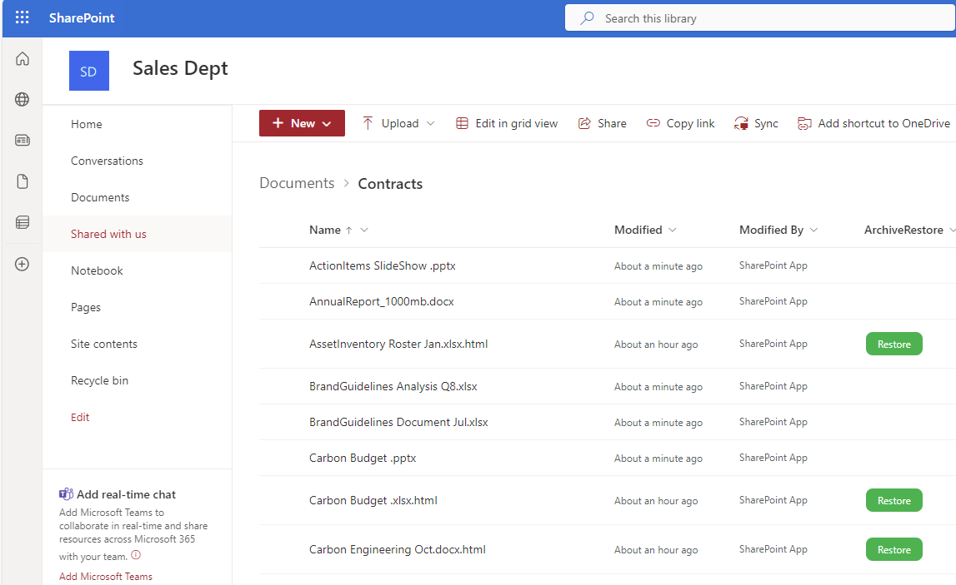Select Shared with us navigation item
This screenshot has width=956, height=585.
click(x=108, y=234)
